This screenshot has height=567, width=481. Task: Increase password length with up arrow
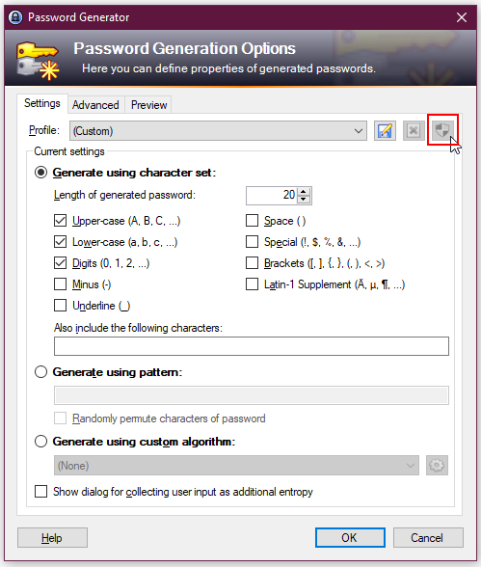[x=304, y=192]
